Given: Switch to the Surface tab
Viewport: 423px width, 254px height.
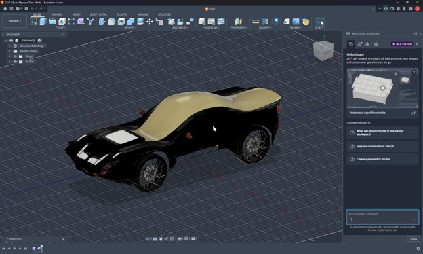Looking at the screenshot, I should coord(57,14).
